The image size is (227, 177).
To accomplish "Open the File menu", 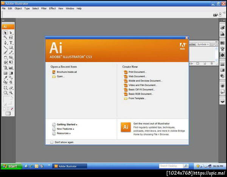I will tap(4, 9).
